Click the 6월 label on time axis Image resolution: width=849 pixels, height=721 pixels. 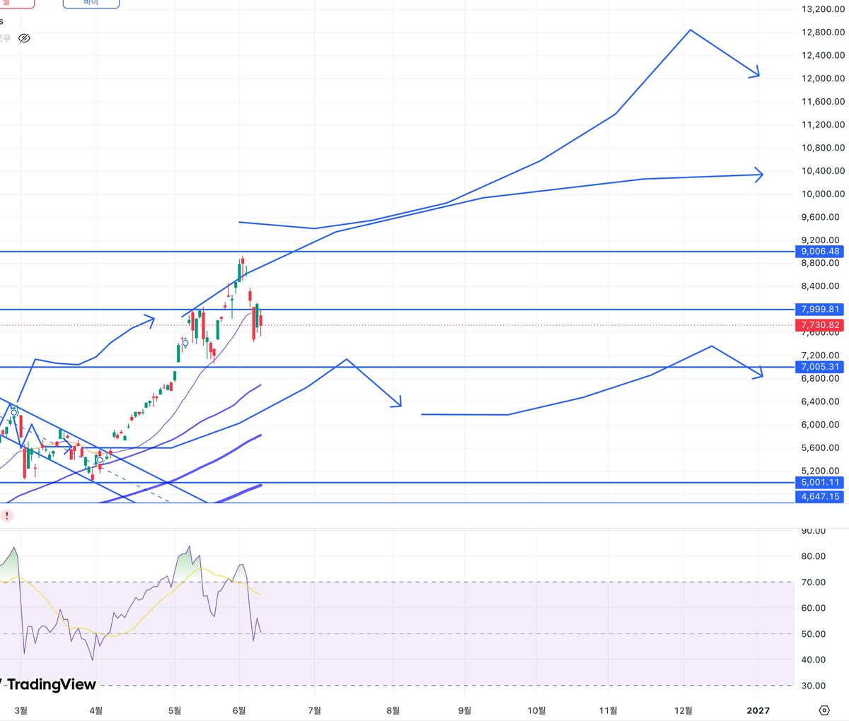(239, 710)
